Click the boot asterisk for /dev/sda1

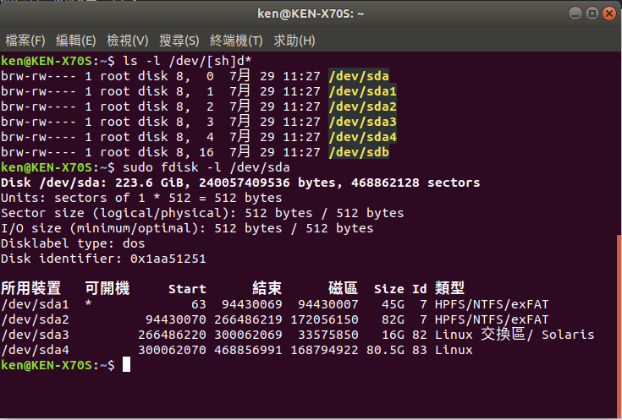(88, 303)
